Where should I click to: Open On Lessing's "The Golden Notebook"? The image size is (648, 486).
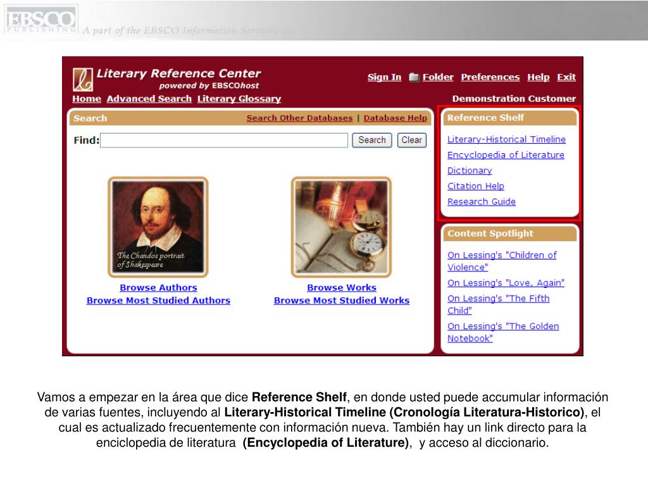pyautogui.click(x=503, y=332)
